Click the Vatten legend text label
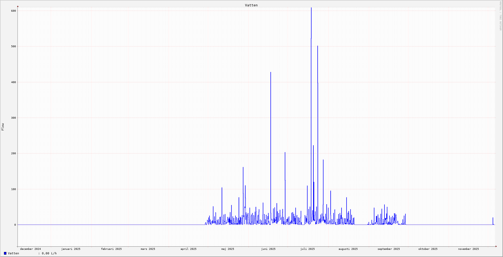The image size is (503, 257). pyautogui.click(x=14, y=253)
